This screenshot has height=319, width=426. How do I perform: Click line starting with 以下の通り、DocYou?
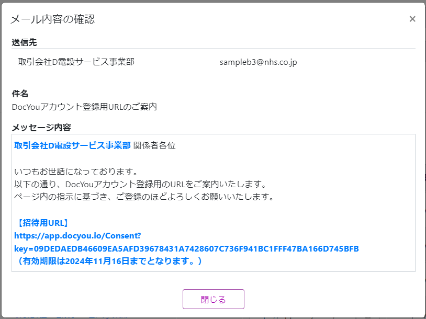click(x=140, y=184)
